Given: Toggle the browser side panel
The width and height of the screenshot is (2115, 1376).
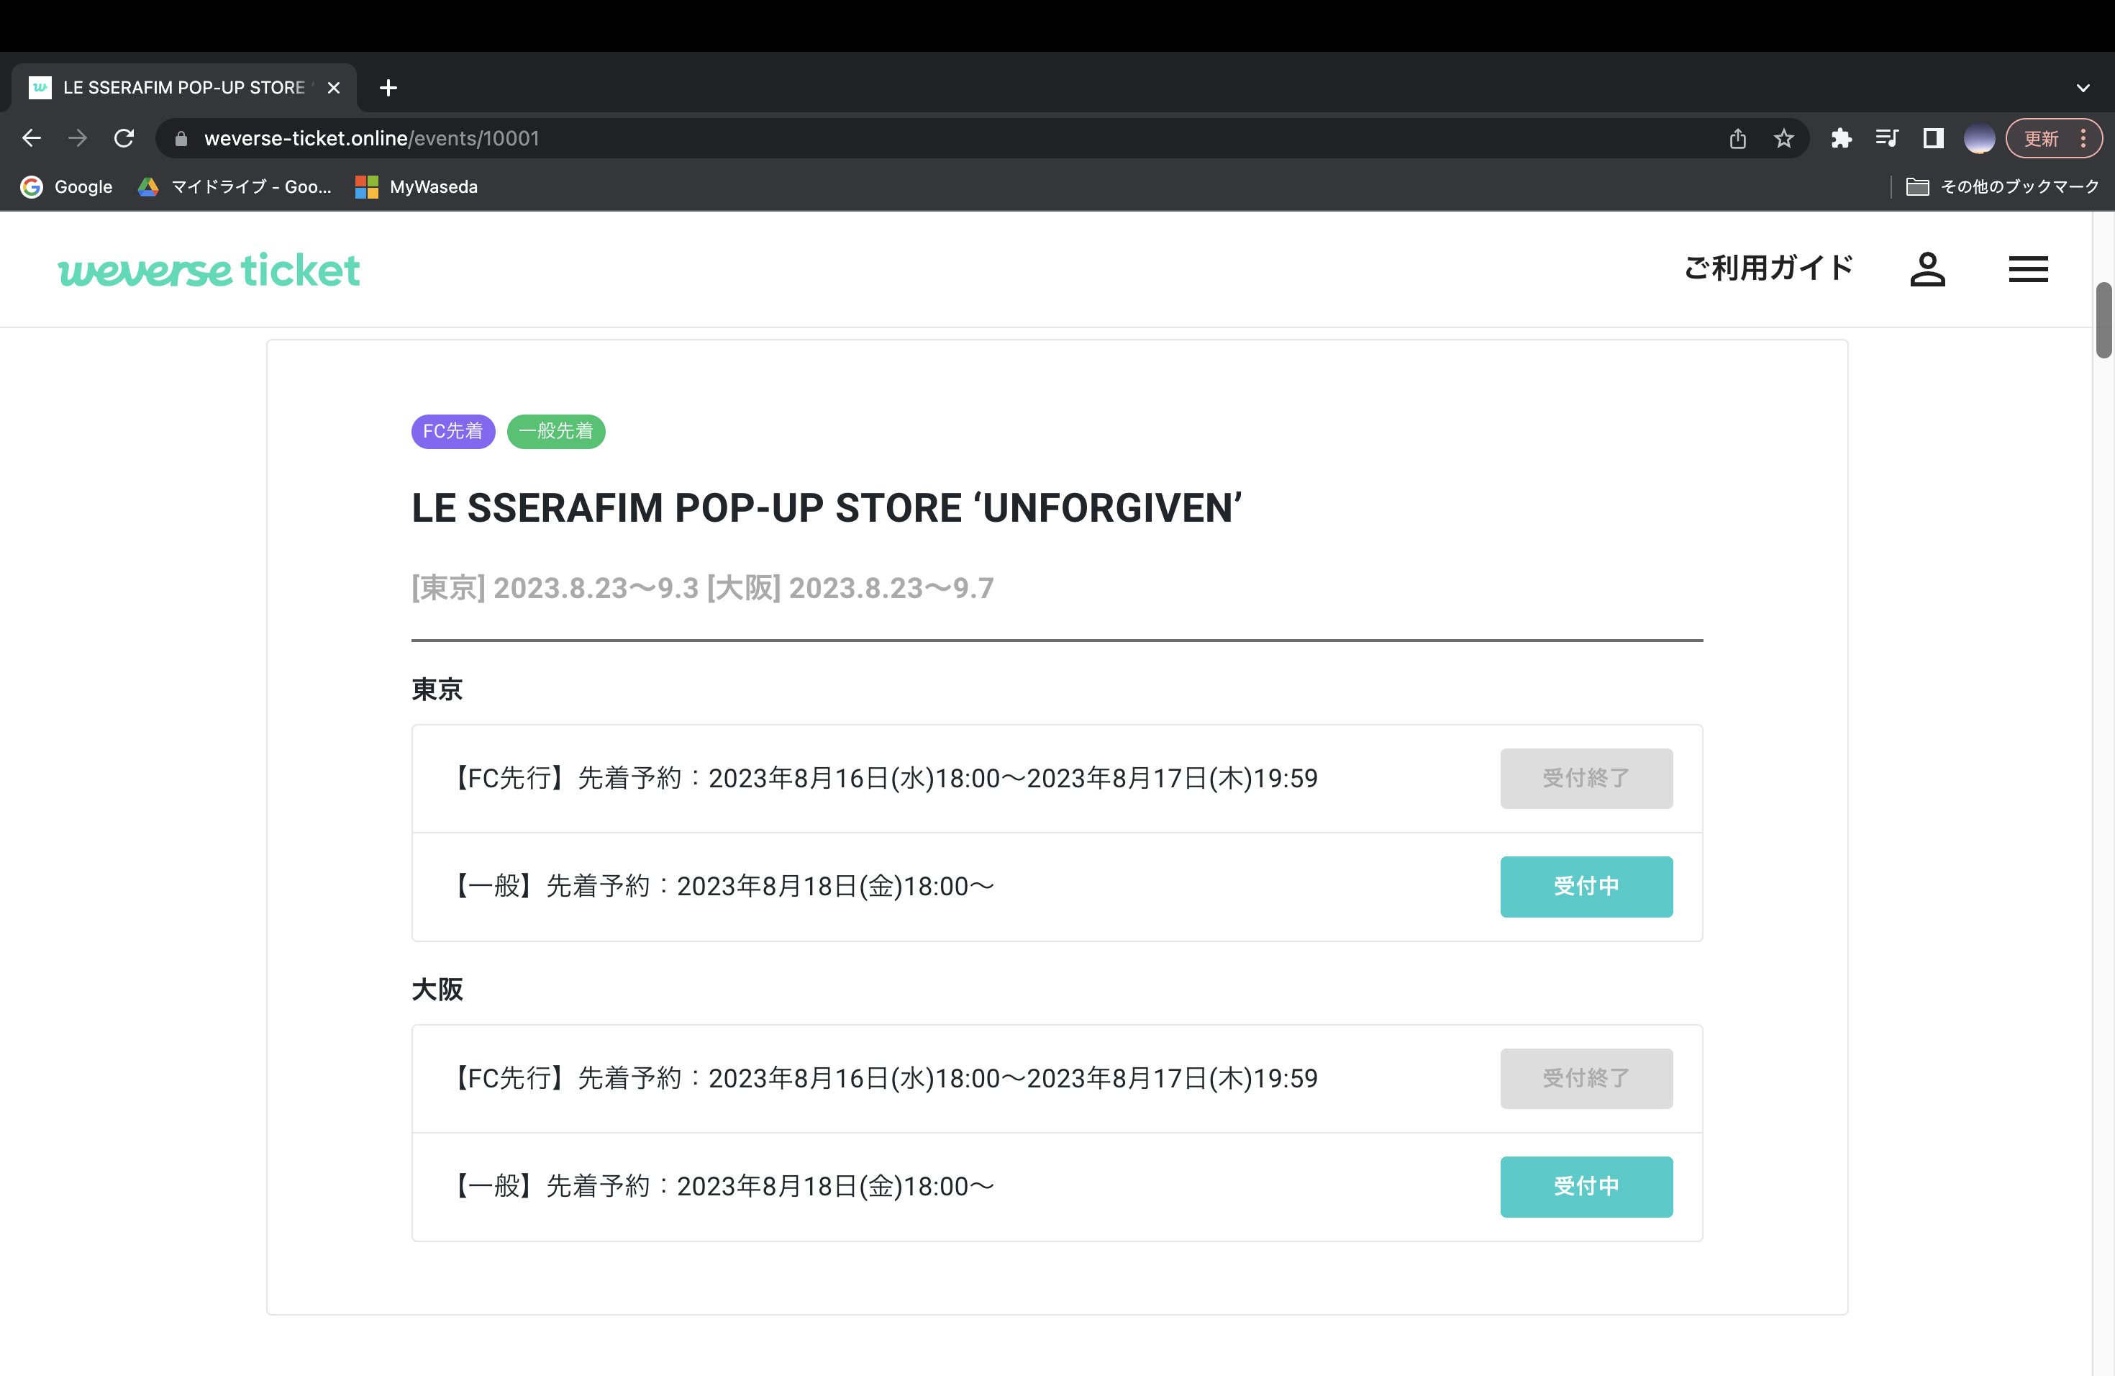Looking at the screenshot, I should [x=1933, y=137].
